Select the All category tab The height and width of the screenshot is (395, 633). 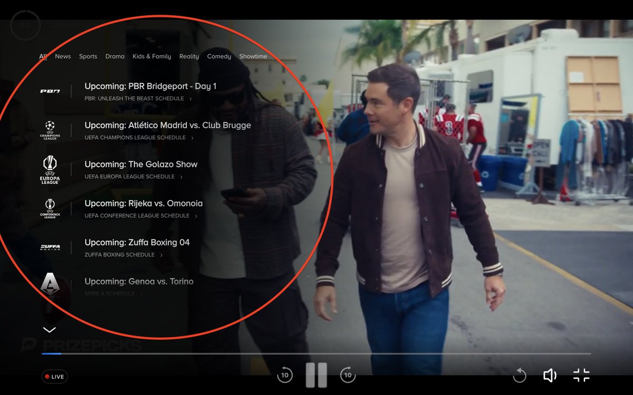tap(43, 56)
